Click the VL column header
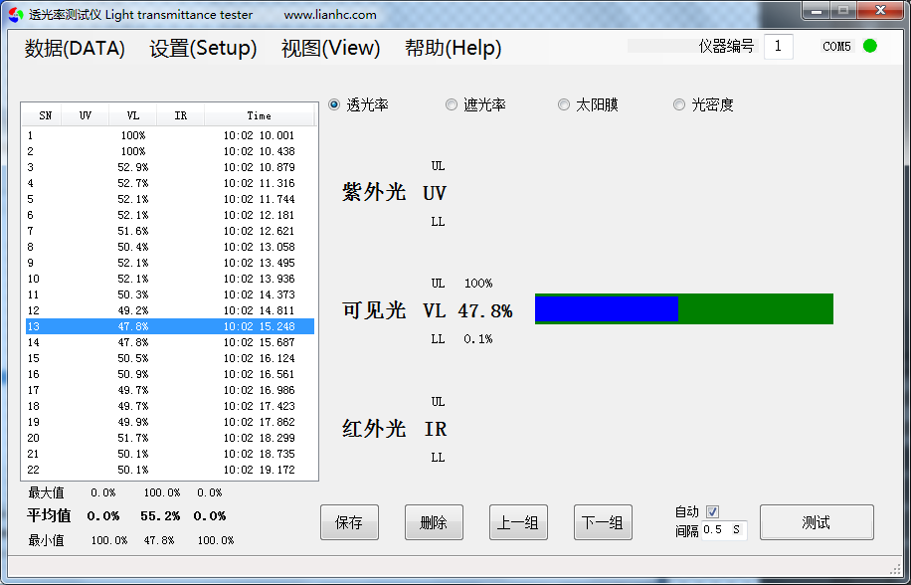Image resolution: width=911 pixels, height=585 pixels. pos(133,115)
